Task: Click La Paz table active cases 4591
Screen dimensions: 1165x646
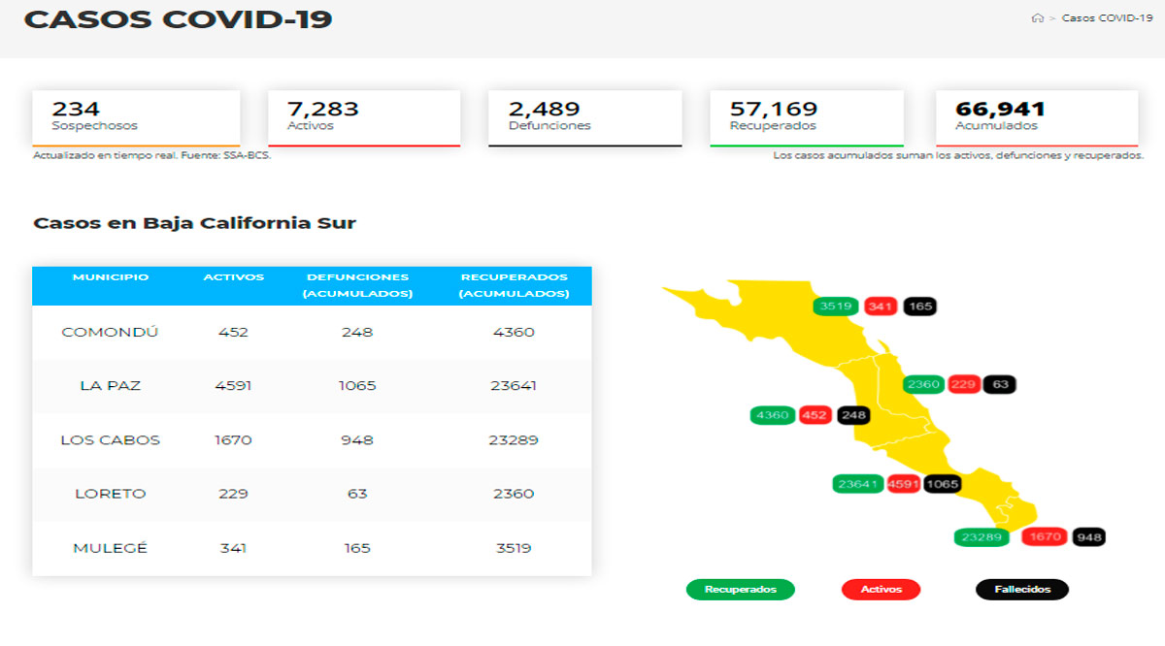Action: pyautogui.click(x=233, y=385)
